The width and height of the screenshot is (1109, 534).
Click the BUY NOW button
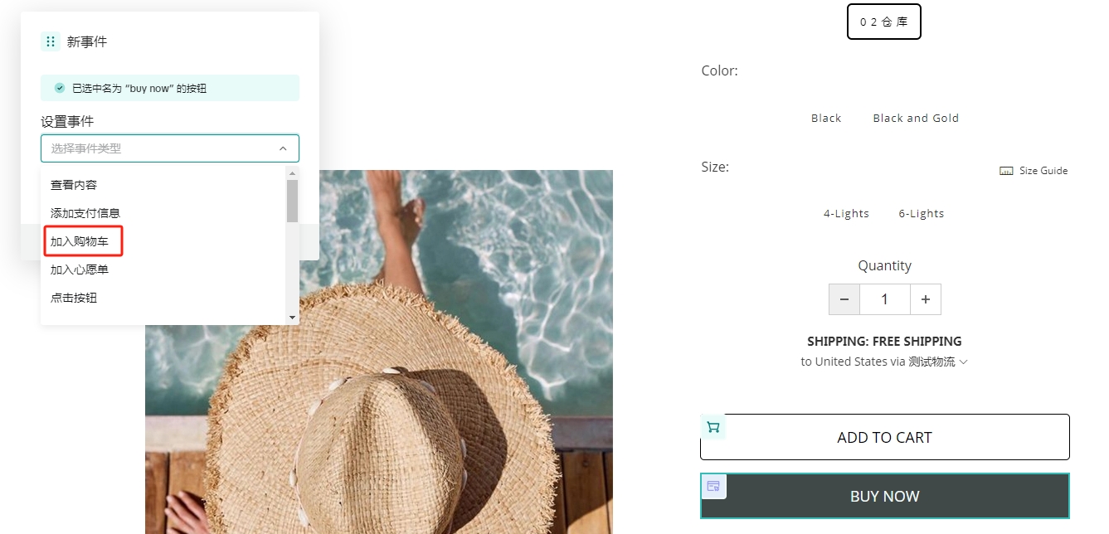(885, 496)
